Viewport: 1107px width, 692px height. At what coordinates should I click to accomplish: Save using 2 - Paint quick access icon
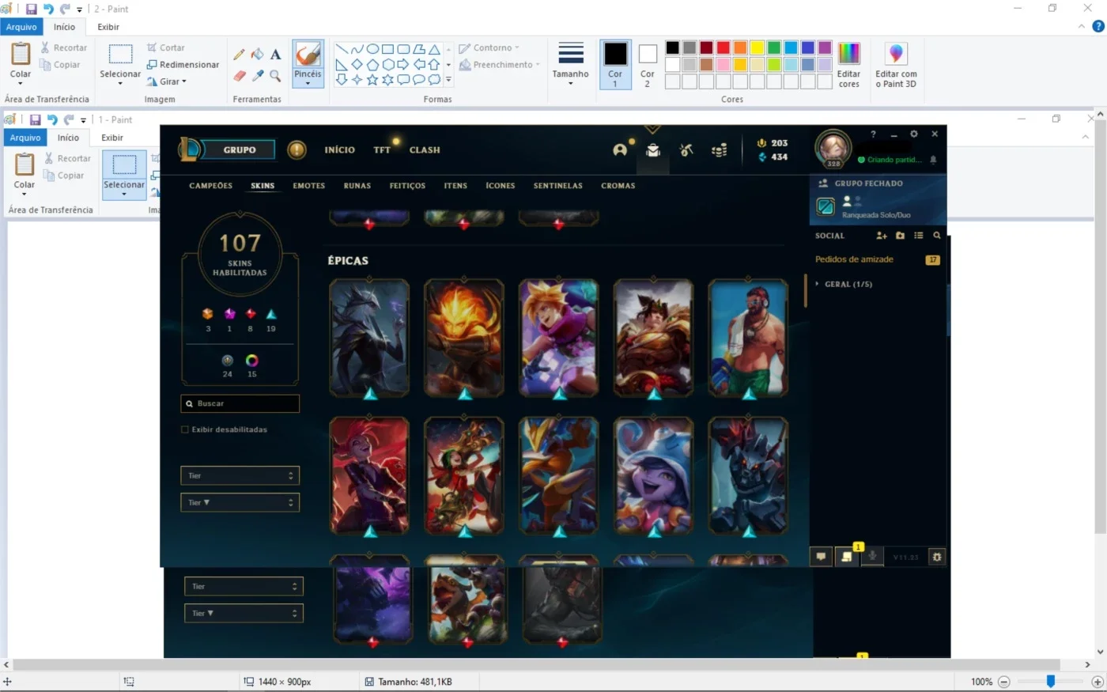tap(32, 9)
